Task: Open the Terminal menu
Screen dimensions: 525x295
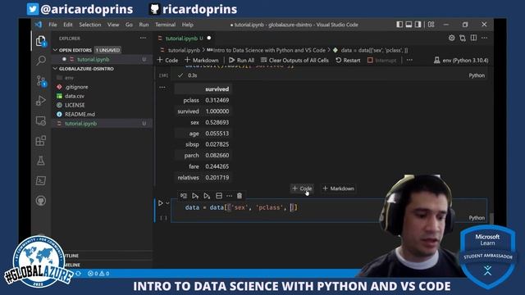Action: [166, 25]
